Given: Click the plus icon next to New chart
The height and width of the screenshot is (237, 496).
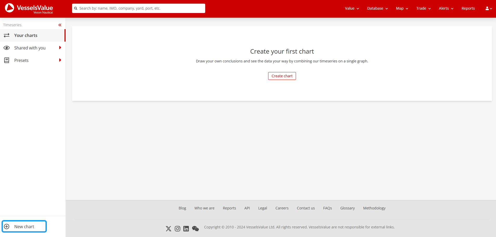Looking at the screenshot, I should (x=7, y=226).
